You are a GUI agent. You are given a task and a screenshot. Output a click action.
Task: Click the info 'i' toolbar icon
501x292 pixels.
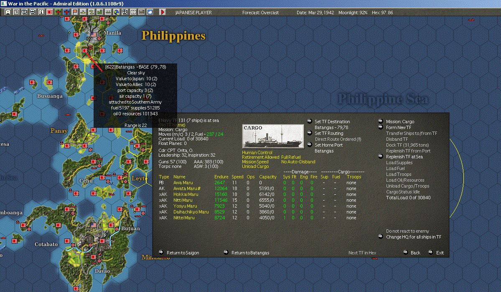(41, 12)
